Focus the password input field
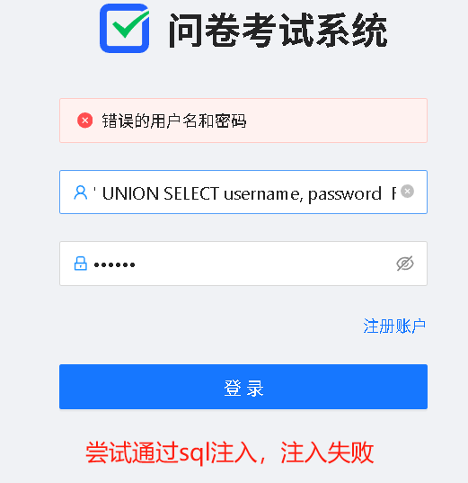The width and height of the screenshot is (468, 483). point(243,264)
